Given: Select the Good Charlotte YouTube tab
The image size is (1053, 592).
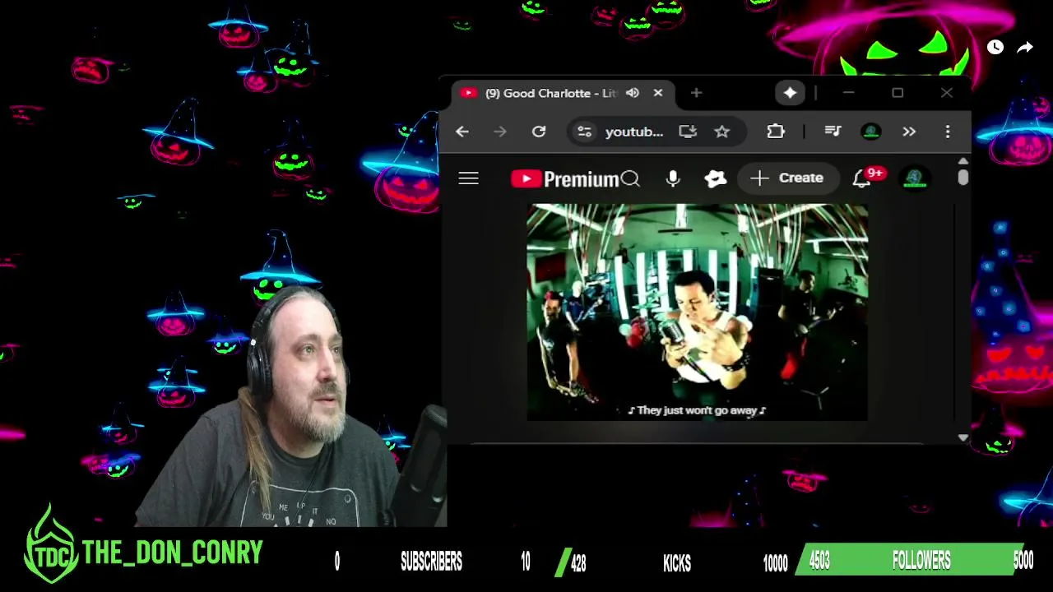Looking at the screenshot, I should 563,93.
